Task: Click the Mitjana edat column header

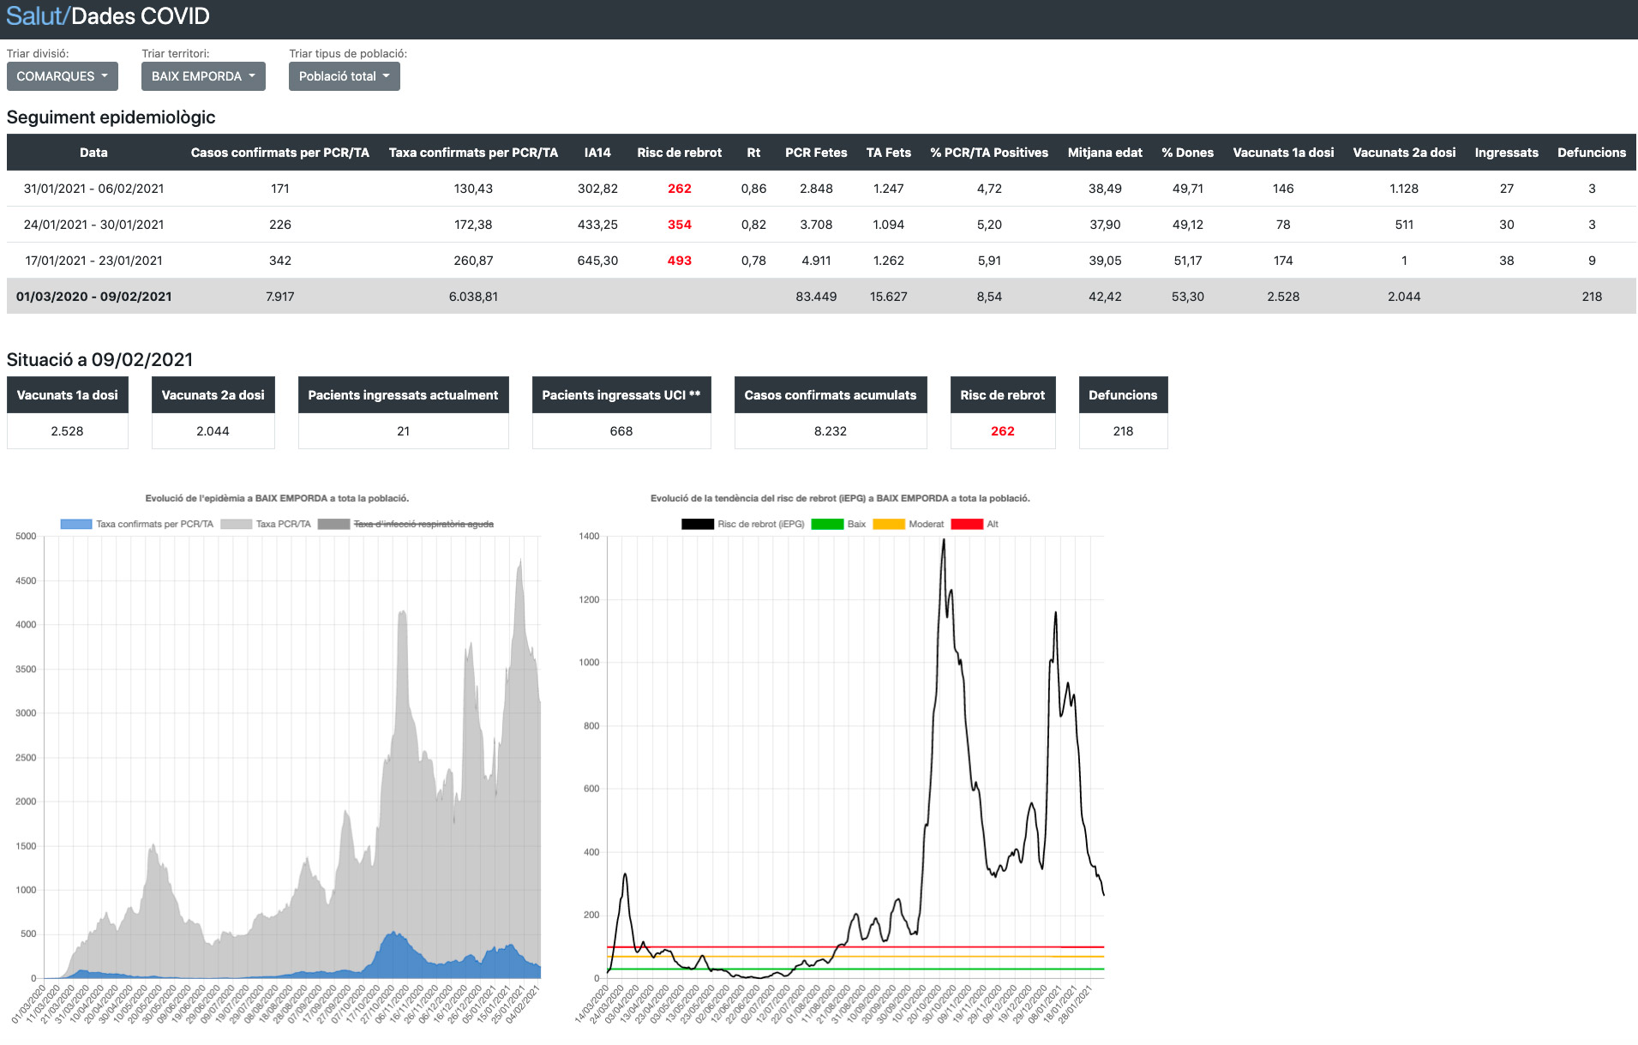Action: (1105, 153)
